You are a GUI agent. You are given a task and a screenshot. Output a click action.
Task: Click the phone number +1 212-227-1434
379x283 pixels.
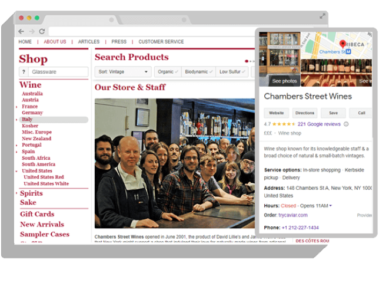[300, 228]
